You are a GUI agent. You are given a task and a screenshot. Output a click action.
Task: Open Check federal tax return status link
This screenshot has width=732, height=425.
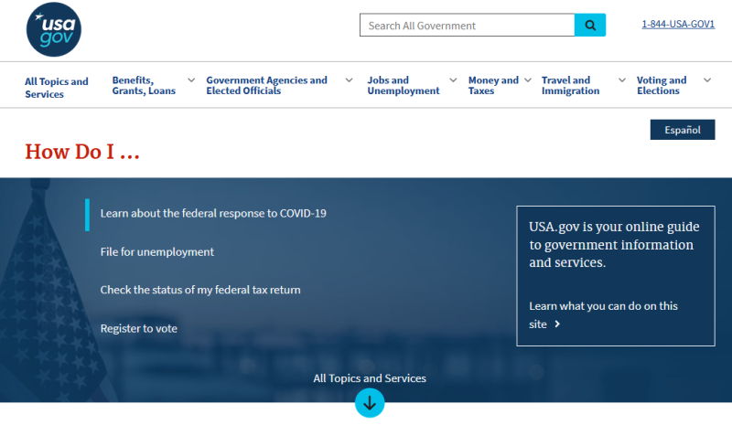(x=200, y=290)
